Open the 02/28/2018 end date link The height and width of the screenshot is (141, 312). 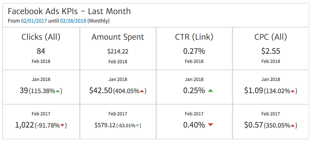[73, 21]
